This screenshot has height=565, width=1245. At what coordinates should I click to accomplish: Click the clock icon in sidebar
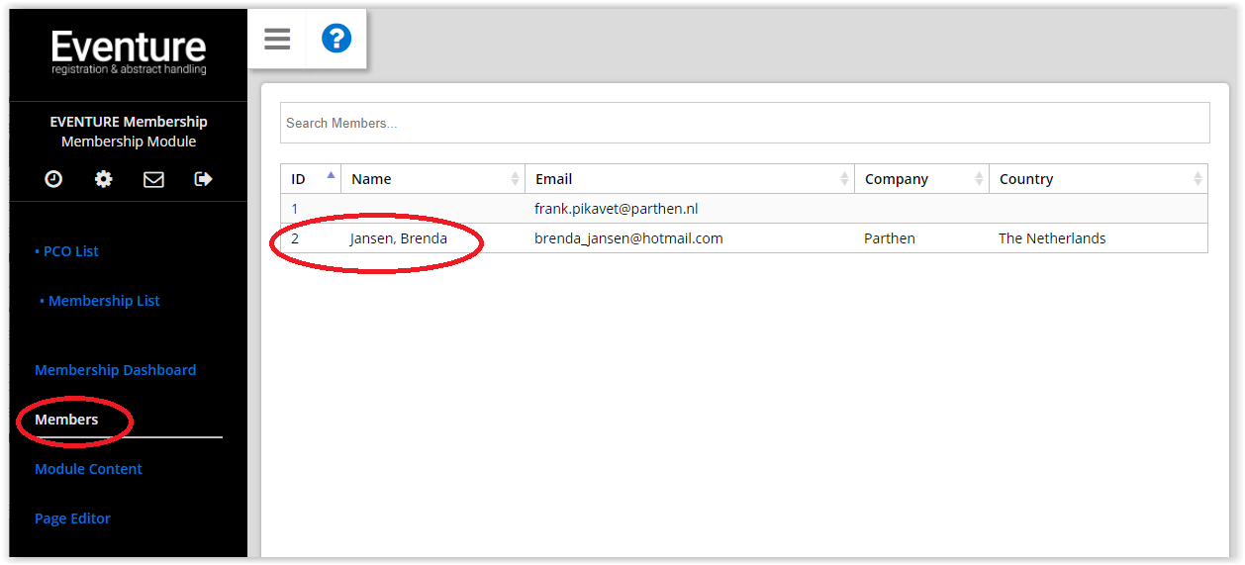coord(53,179)
